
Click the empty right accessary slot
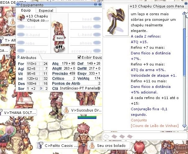[x=85, y=51]
